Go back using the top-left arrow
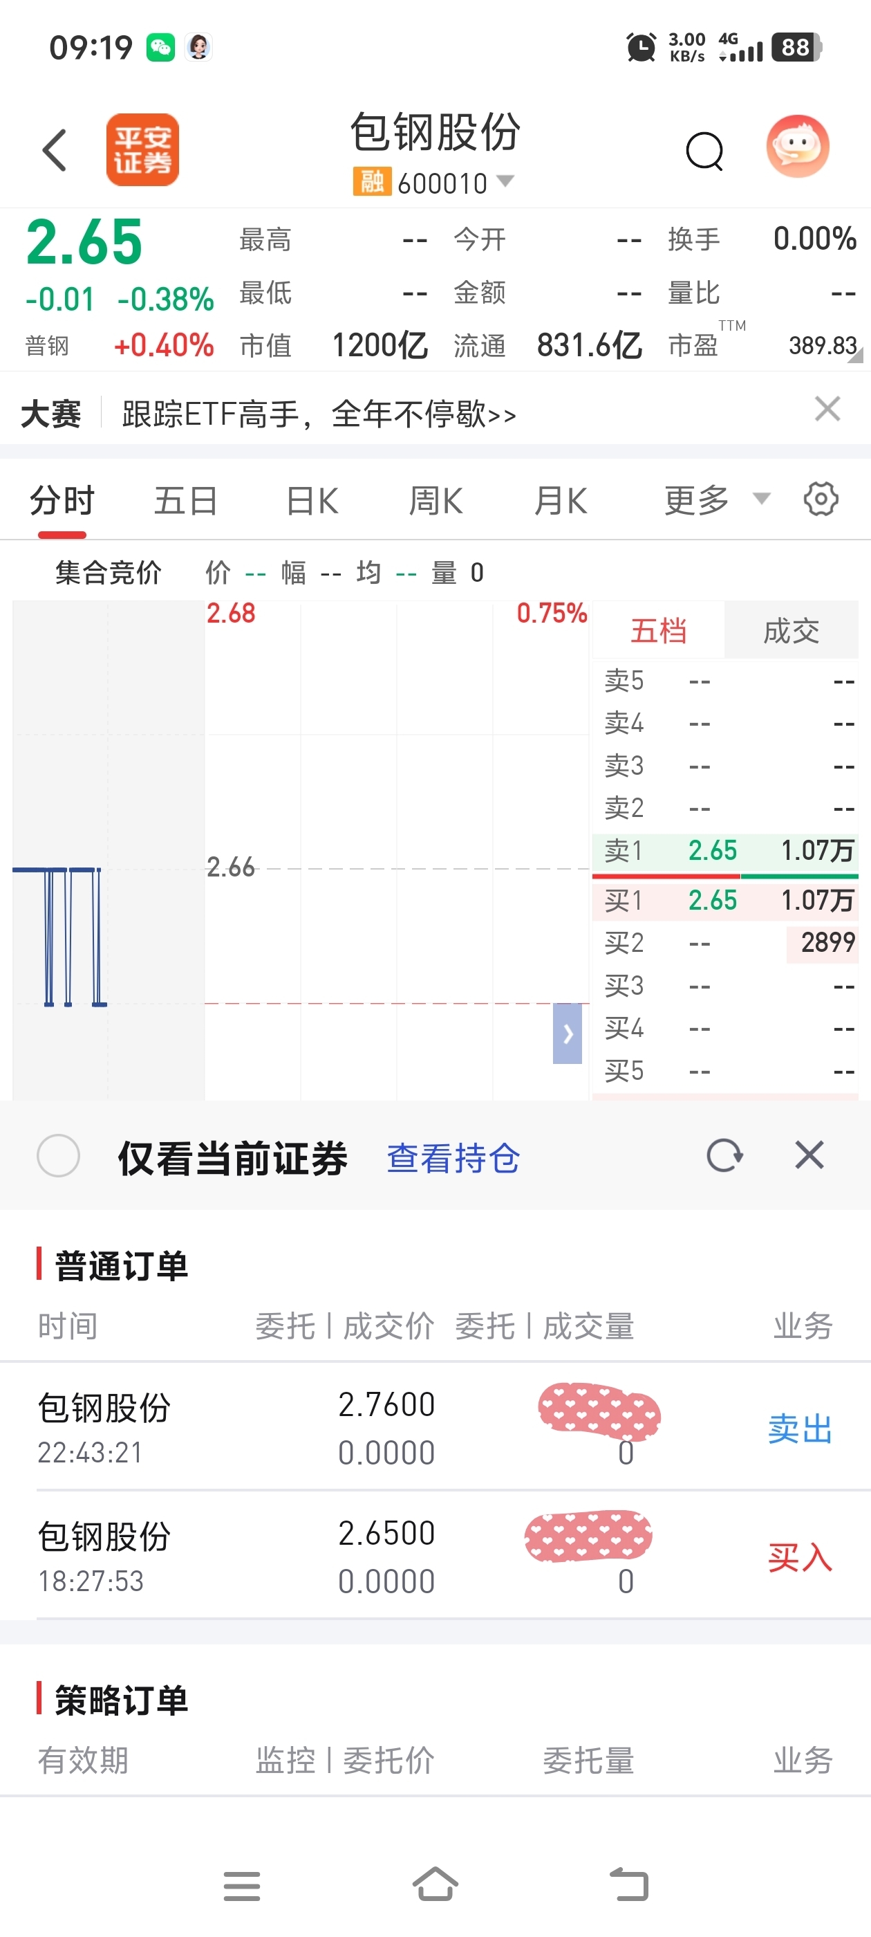The width and height of the screenshot is (871, 1937). point(54,149)
